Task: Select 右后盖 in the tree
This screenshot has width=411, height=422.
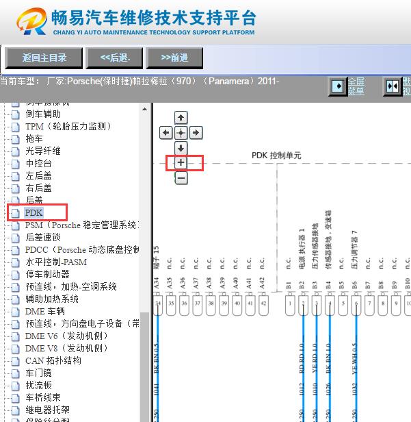Action: (38, 188)
